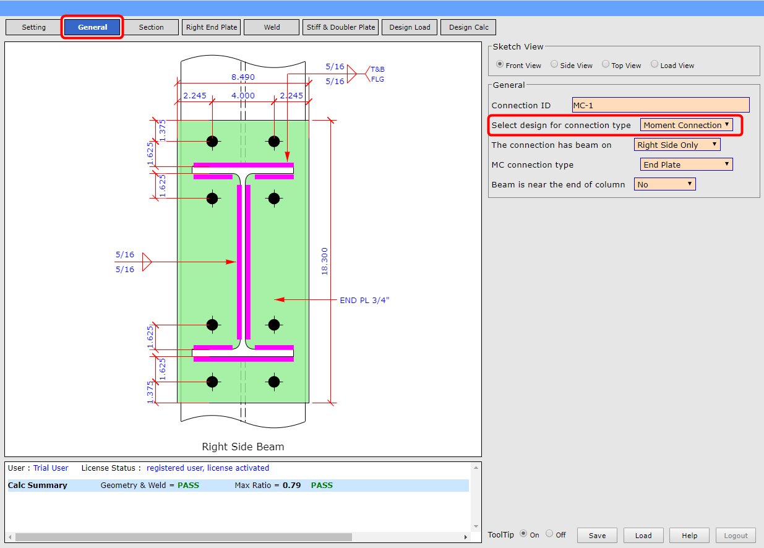Image resolution: width=764 pixels, height=548 pixels.
Task: Open the Section tab
Action: coord(152,27)
